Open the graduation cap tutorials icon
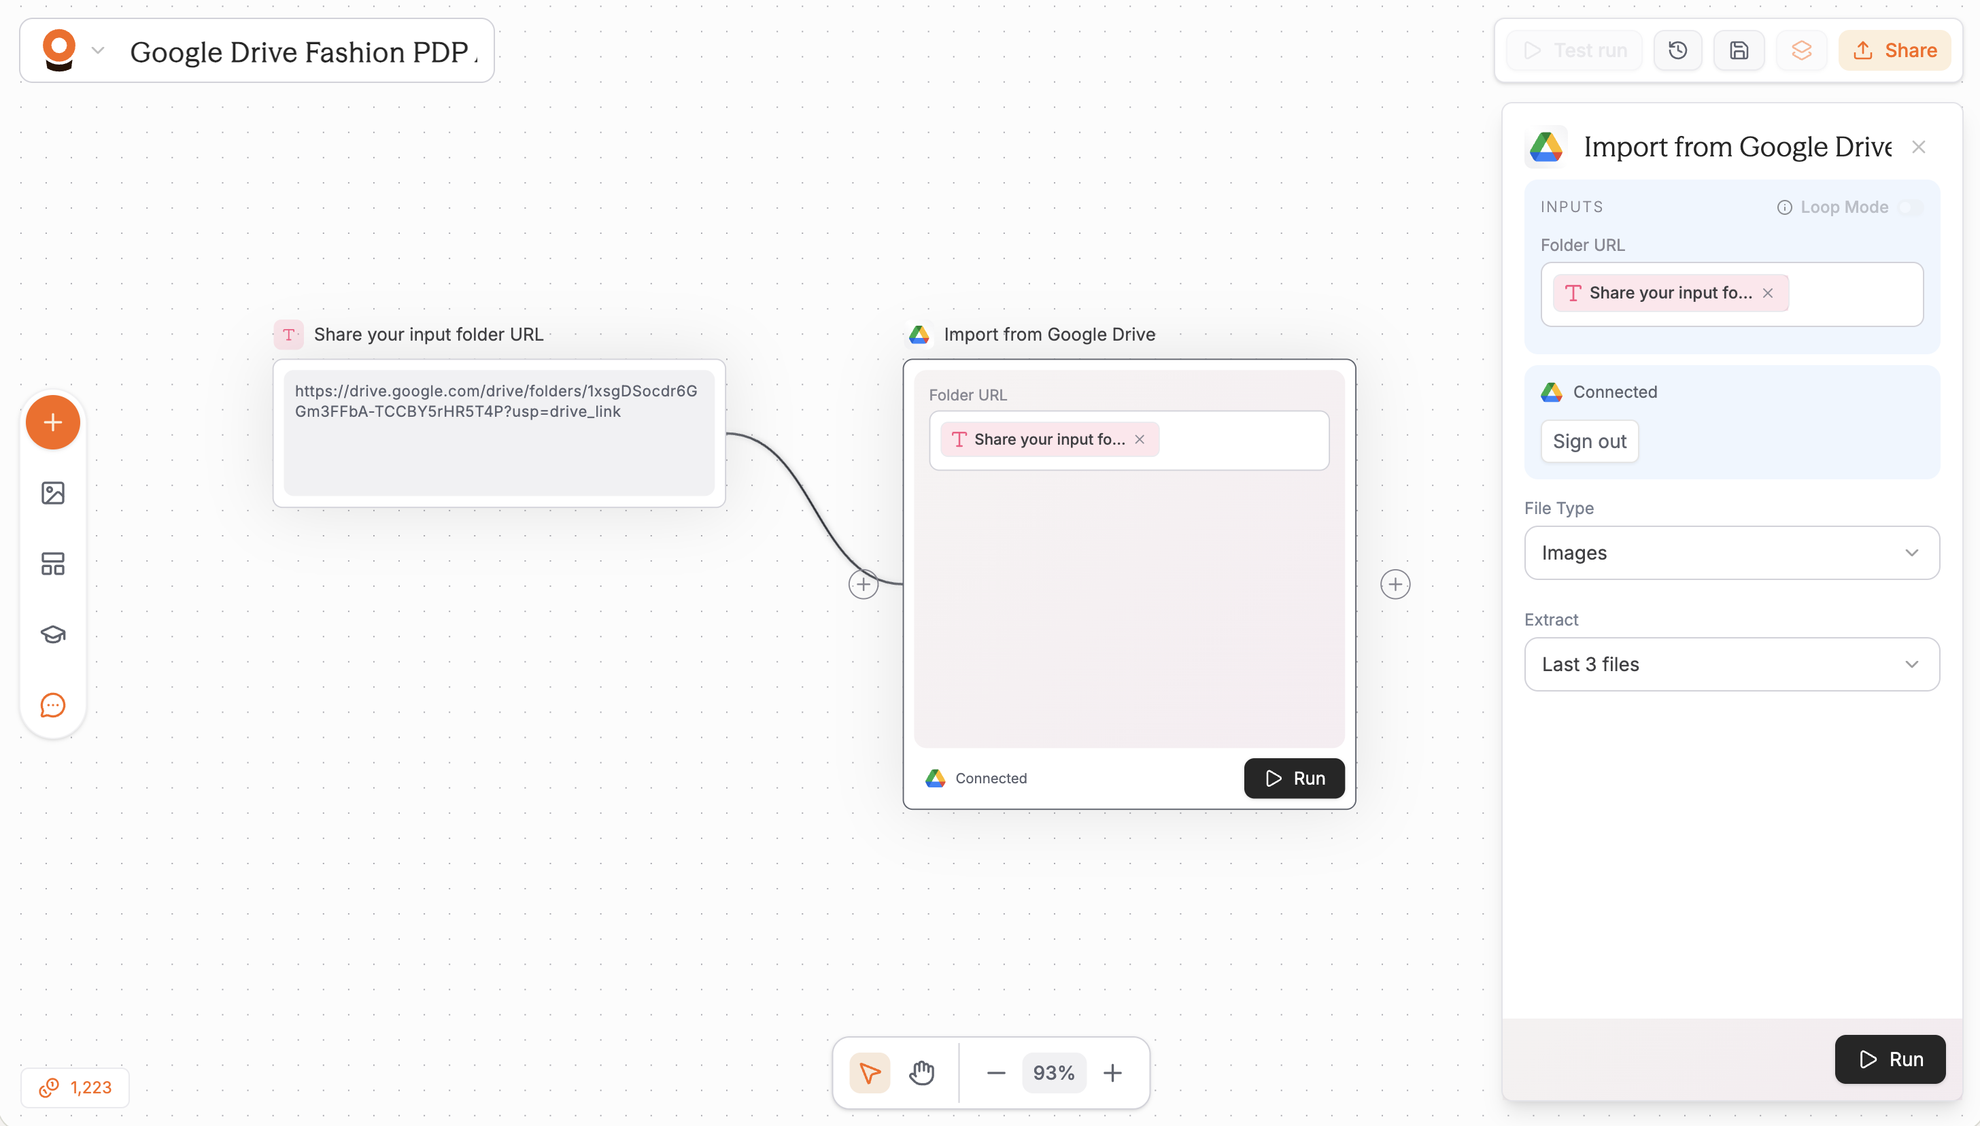Viewport: 1980px width, 1126px height. [52, 634]
